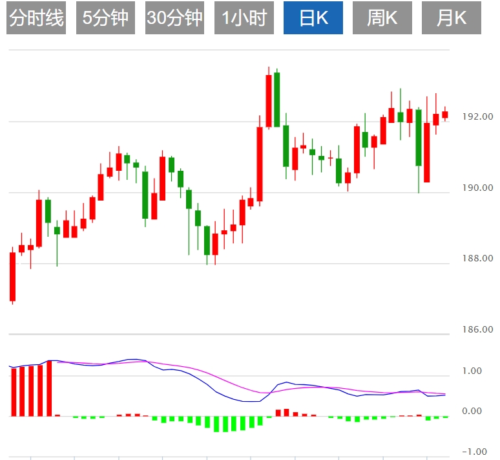The height and width of the screenshot is (460, 500).
Task: Click the MACD 1.00 axis label
Action: pos(472,371)
